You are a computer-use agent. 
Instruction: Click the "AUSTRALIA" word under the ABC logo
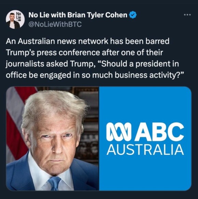pos(145,150)
